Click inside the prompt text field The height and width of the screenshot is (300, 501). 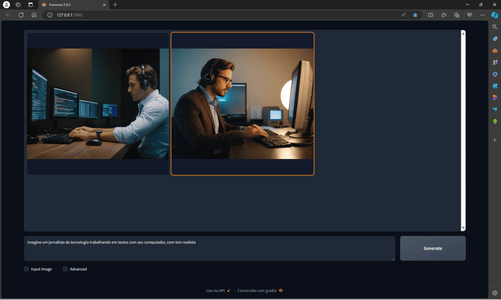(209, 248)
